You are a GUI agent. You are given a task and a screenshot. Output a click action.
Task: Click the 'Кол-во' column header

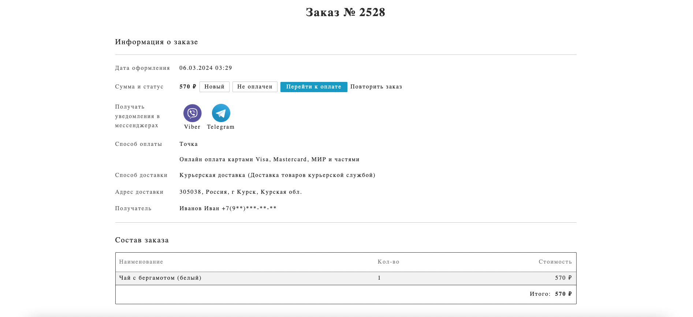(388, 262)
